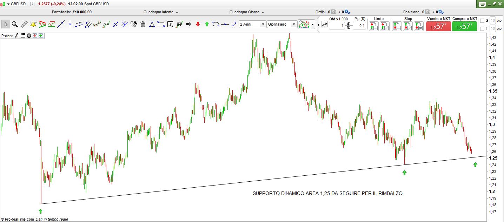Open the Prezzo panel wrench settings
The width and height of the screenshot is (504, 222).
[x=17, y=36]
